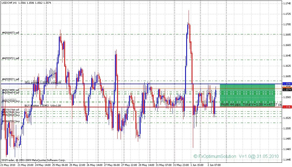Viewport: 292px width, 167px height.
Task: Select the green profit zone rectangle
Action: tap(247, 95)
